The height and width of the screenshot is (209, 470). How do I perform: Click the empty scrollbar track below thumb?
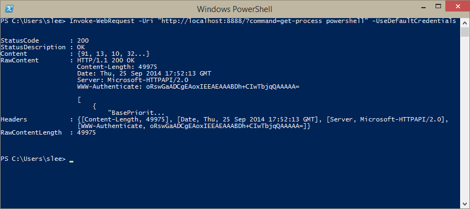coord(465,120)
